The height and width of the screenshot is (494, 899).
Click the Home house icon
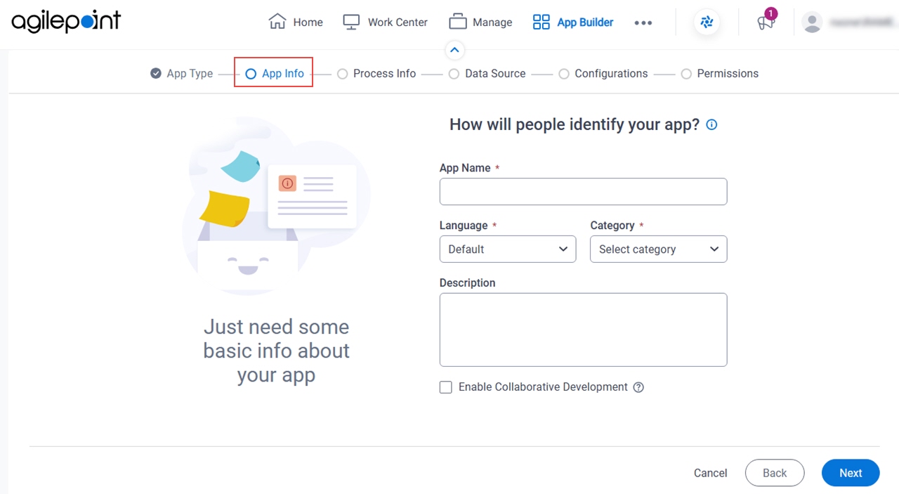tap(277, 22)
